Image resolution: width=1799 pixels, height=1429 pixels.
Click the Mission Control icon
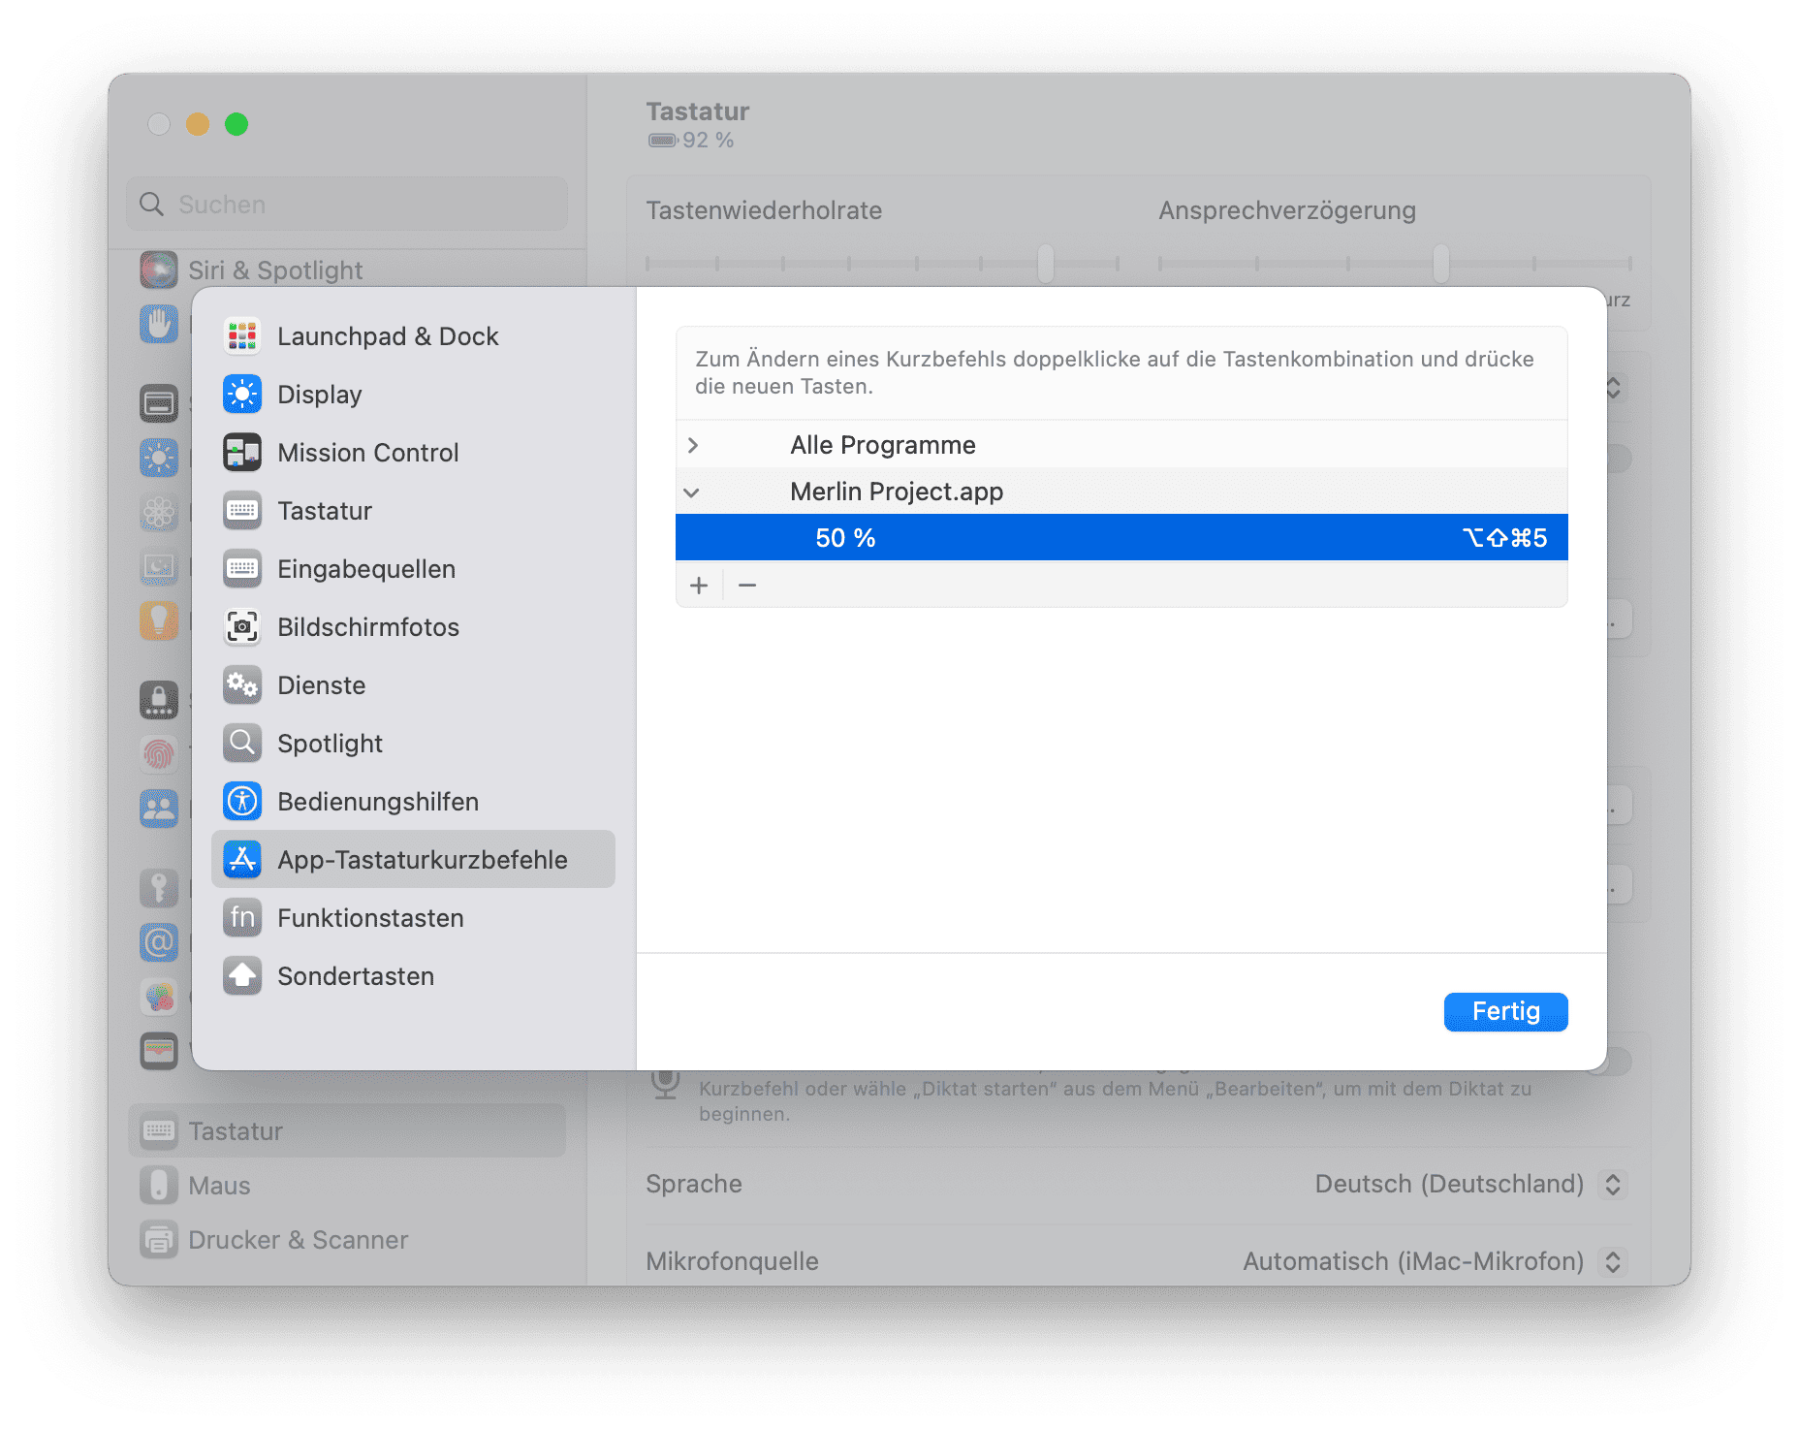[242, 453]
